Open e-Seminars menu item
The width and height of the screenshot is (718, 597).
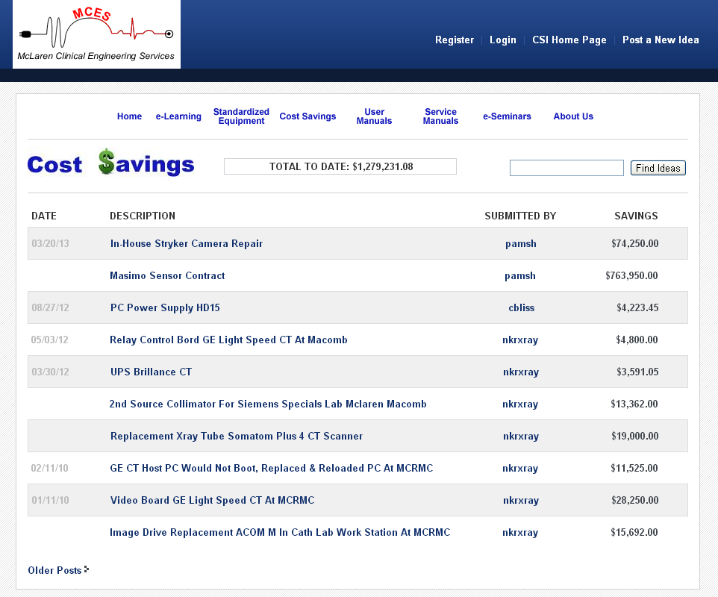507,116
